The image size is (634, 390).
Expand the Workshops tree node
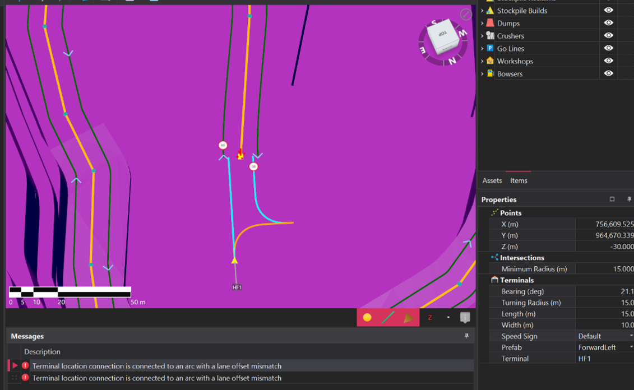[482, 62]
